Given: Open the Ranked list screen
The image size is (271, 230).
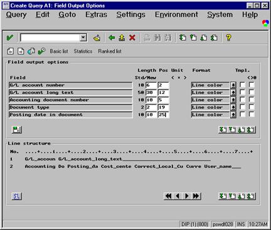Looking at the screenshot, I should [110, 51].
